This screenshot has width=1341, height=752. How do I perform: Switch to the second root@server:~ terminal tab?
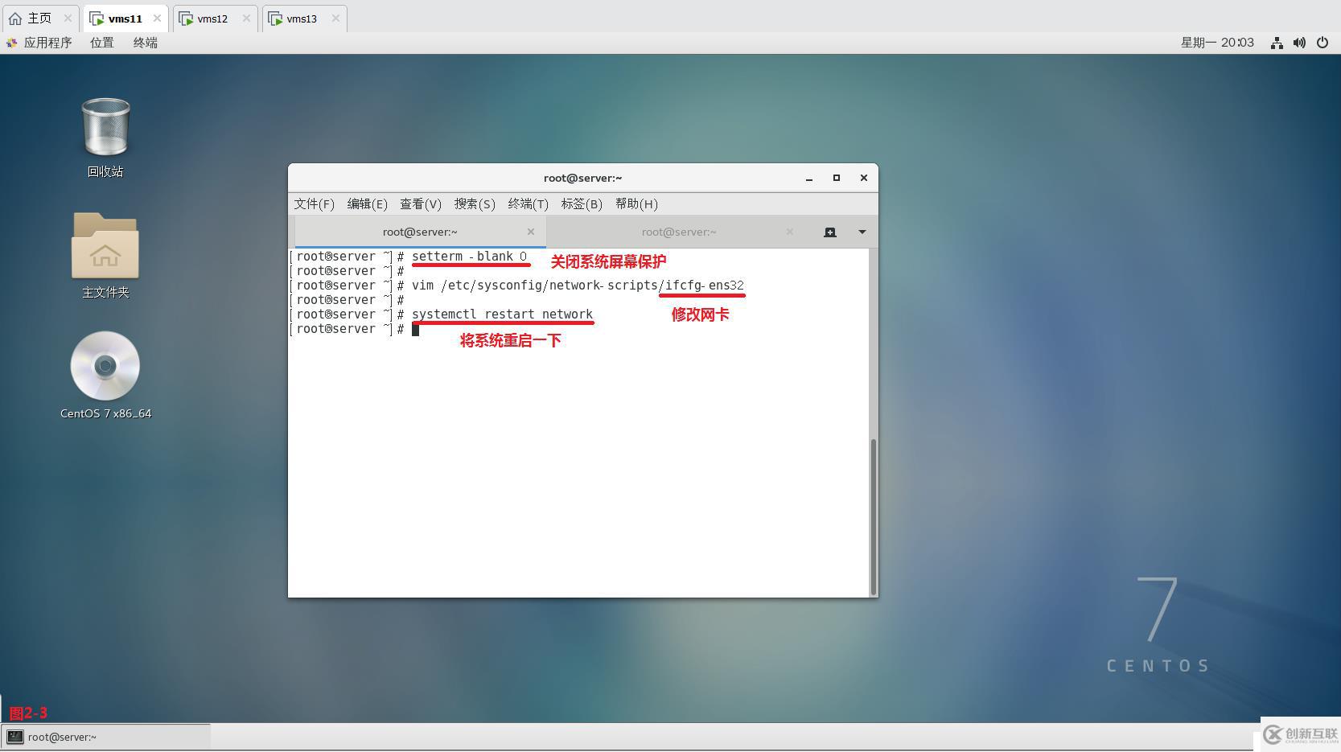(x=679, y=232)
